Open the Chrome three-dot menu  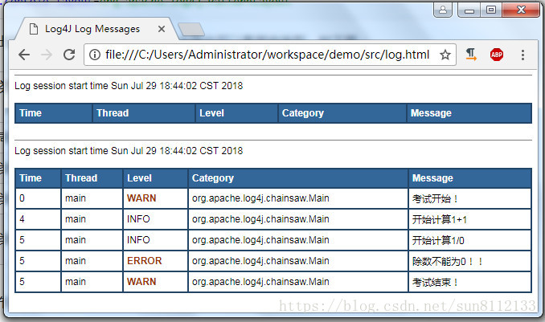pyautogui.click(x=522, y=55)
